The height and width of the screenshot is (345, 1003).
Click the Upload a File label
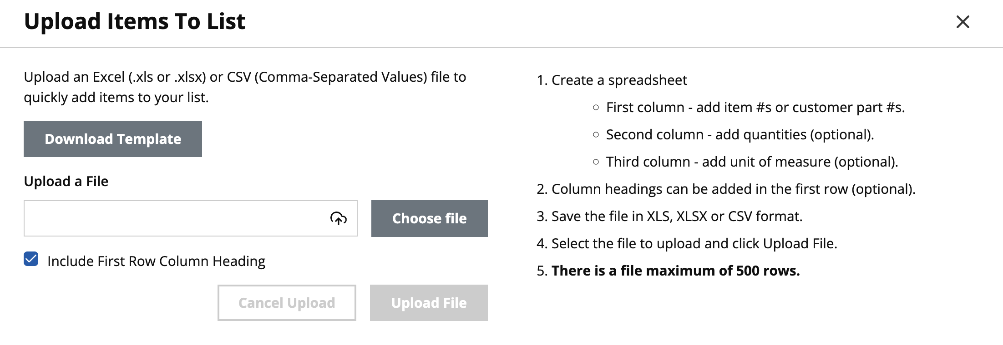tap(66, 181)
